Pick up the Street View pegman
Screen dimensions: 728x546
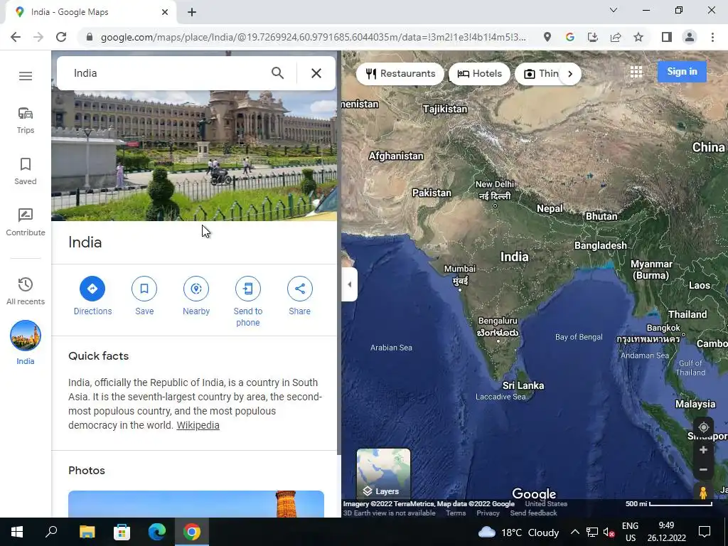click(x=703, y=492)
